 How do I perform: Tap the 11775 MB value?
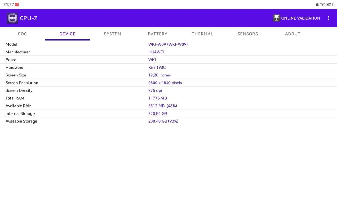158,98
